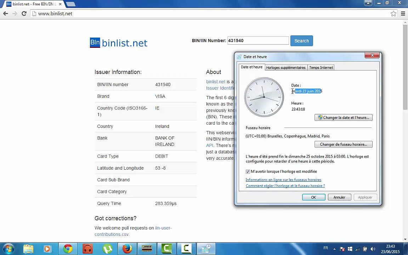Open File Explorer from the taskbar
Image resolution: width=408 pixels, height=255 pixels.
coord(28,249)
